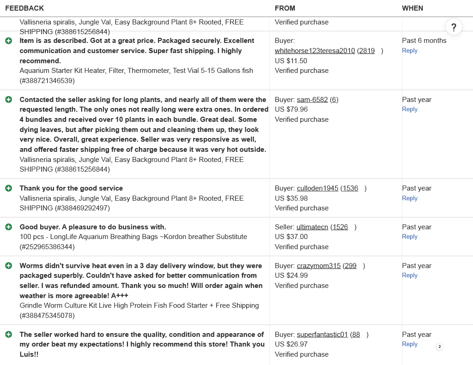View culloden1945 user profile
Screen dimensions: 473x365
(317, 188)
